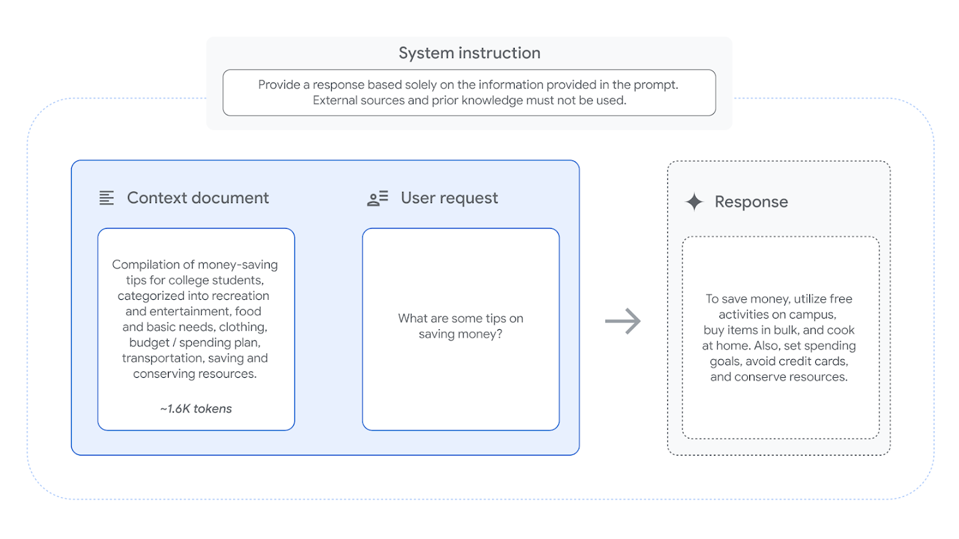
Task: Select the Response heading text
Action: 751,202
